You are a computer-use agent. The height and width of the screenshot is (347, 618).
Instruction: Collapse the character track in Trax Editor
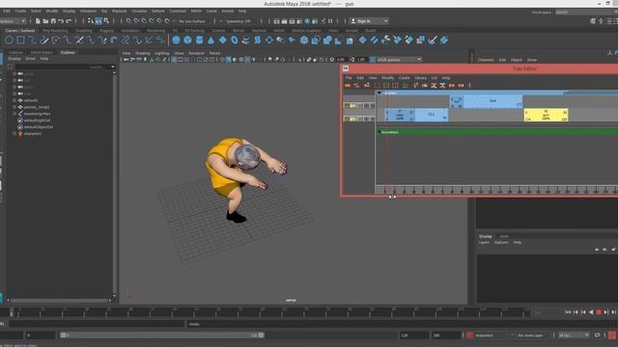[x=379, y=93]
